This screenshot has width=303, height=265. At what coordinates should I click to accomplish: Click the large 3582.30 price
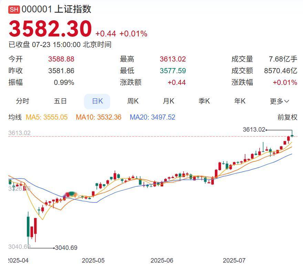coord(50,29)
